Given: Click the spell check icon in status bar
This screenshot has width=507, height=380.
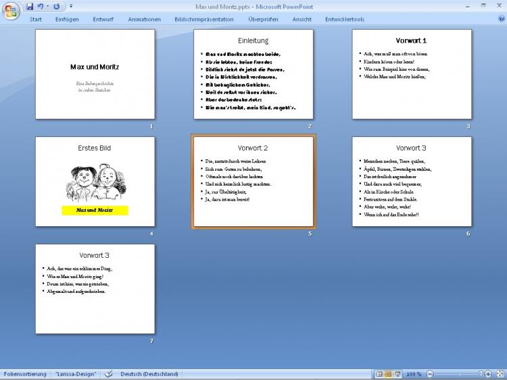Looking at the screenshot, I should [x=108, y=374].
